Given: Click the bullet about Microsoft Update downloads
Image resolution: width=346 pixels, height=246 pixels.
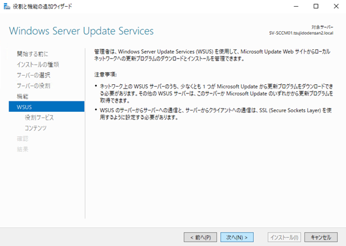Looking at the screenshot, I should tap(214, 93).
